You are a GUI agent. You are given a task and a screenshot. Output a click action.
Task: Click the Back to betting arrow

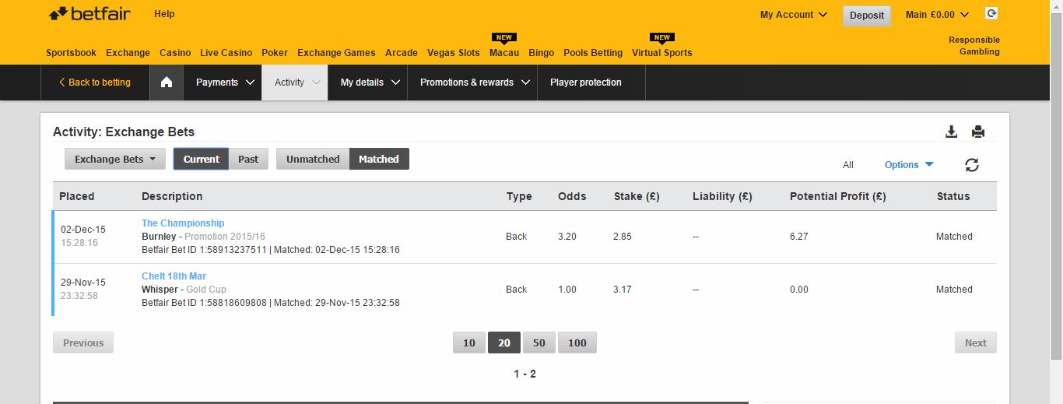tap(62, 83)
